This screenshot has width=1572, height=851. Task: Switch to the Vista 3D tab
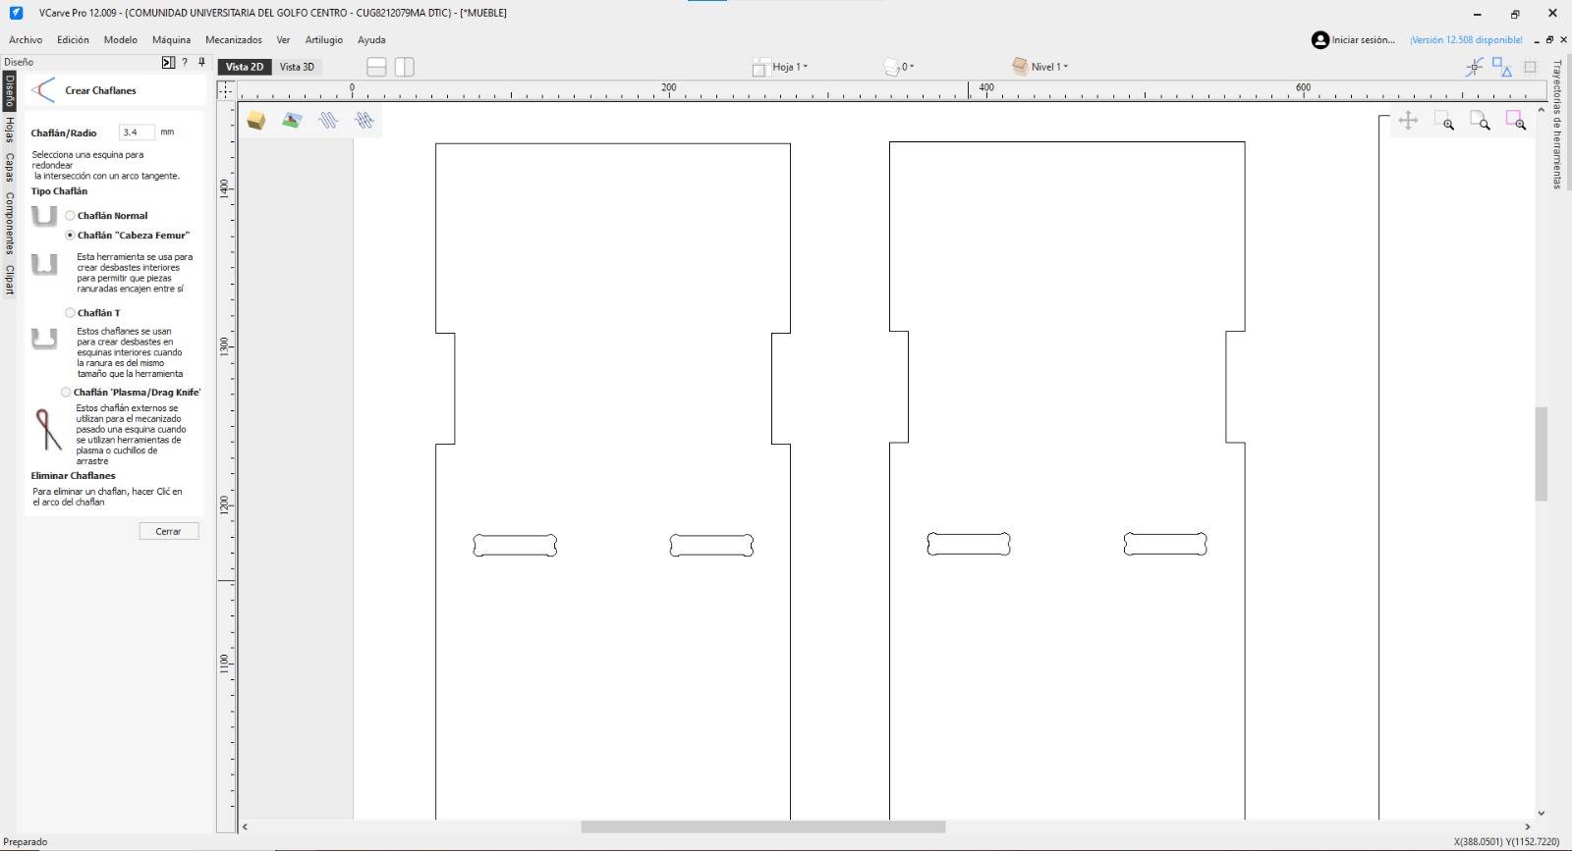[297, 67]
